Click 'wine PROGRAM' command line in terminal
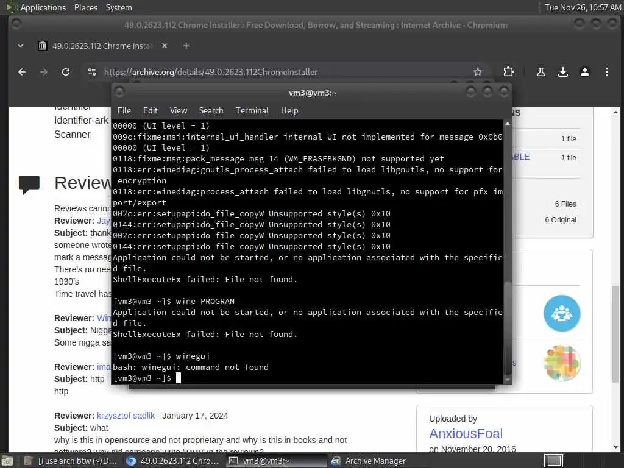The height and width of the screenshot is (468, 624). coord(174,301)
